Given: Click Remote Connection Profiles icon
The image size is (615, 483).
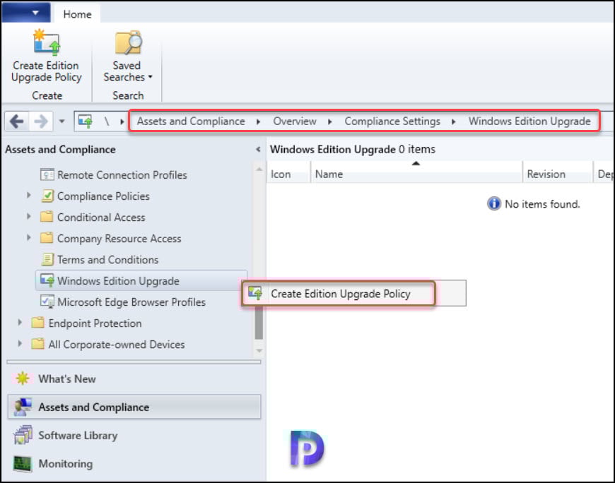Looking at the screenshot, I should coord(47,174).
